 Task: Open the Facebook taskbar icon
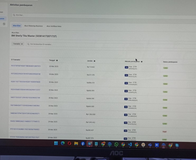pyautogui.click(x=83, y=144)
